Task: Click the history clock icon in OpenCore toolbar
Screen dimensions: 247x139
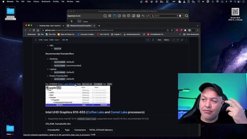Action: point(105,16)
